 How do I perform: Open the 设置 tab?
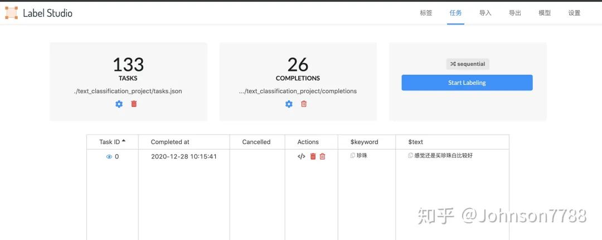pos(574,13)
